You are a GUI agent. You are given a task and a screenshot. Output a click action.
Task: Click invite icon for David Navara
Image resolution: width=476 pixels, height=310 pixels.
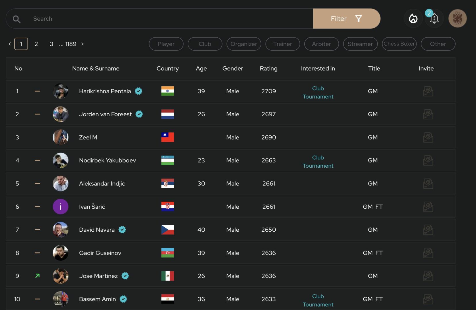click(428, 230)
